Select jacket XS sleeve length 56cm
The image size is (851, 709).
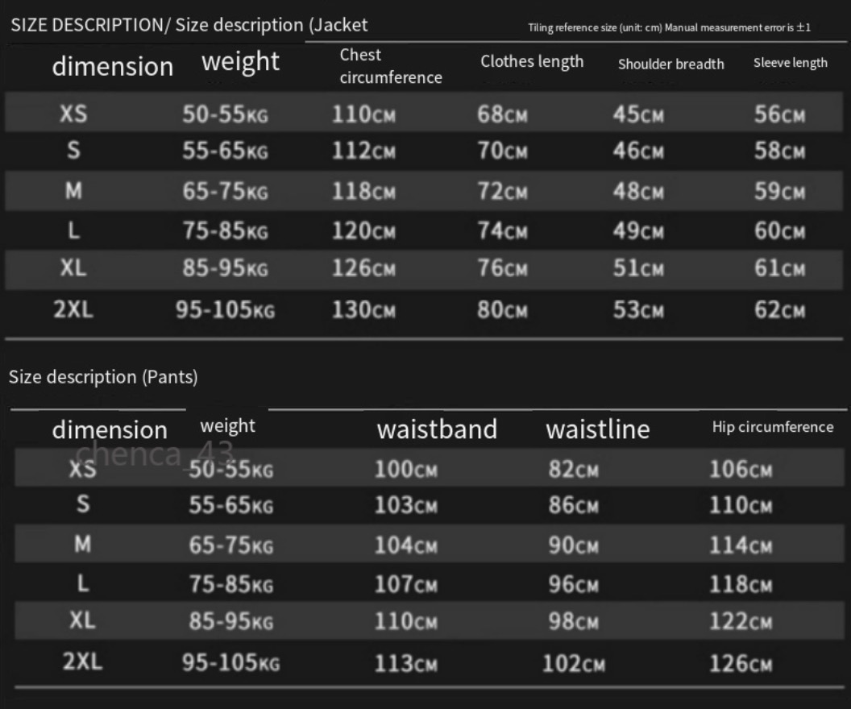(779, 114)
